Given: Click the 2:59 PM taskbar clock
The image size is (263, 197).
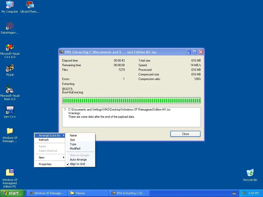Looking at the screenshot, I should click(x=253, y=193).
